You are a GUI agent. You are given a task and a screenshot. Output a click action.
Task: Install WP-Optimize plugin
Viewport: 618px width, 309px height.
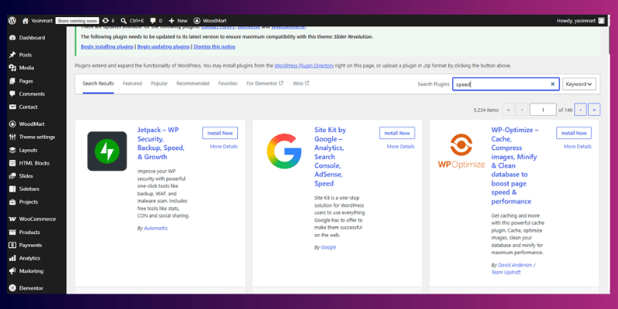pos(574,133)
